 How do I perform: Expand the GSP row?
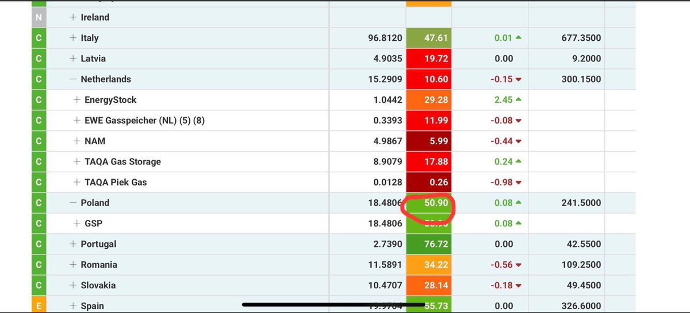[x=77, y=223]
